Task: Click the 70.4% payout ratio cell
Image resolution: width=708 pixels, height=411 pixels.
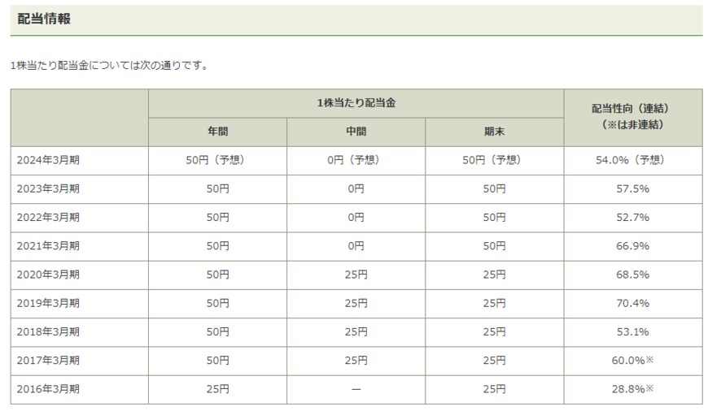Action: 632,303
